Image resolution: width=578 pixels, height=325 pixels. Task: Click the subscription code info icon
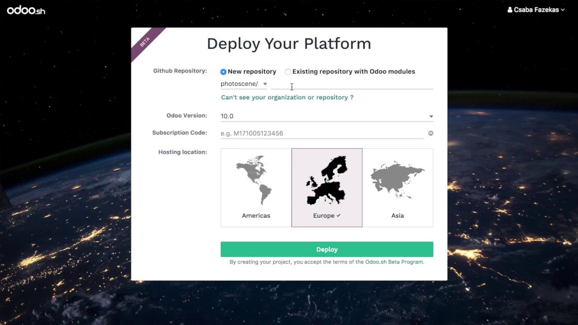tap(431, 133)
